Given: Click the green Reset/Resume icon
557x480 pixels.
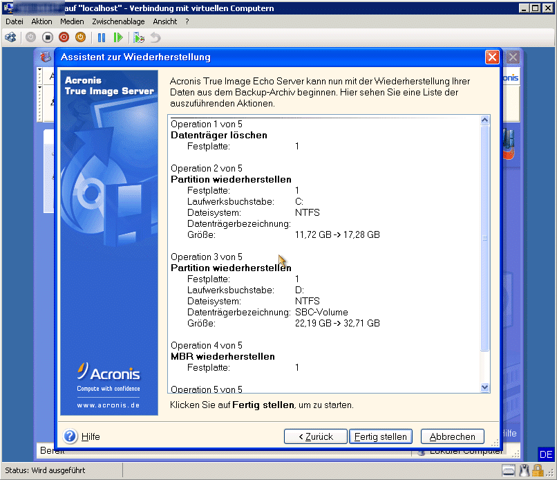Looking at the screenshot, I should 118,37.
